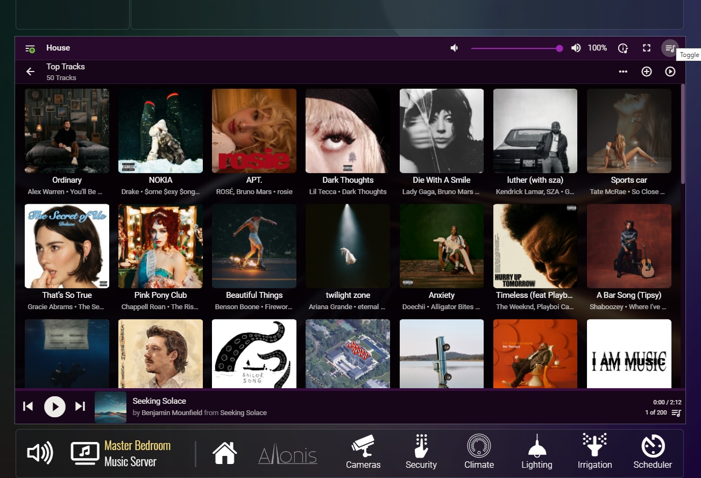Open the queue icon beside 1 of 200
Screen dimensions: 701x478
676,413
